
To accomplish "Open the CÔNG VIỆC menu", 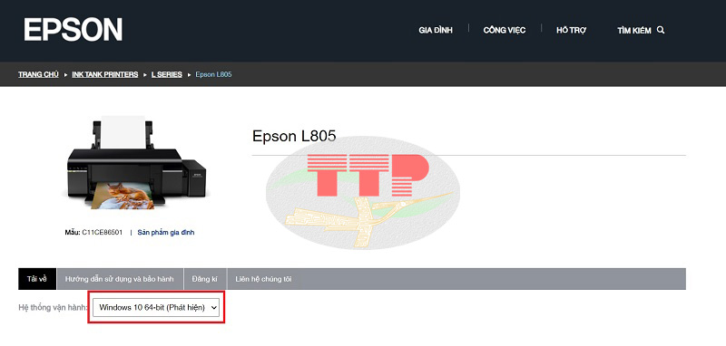I will coord(505,31).
